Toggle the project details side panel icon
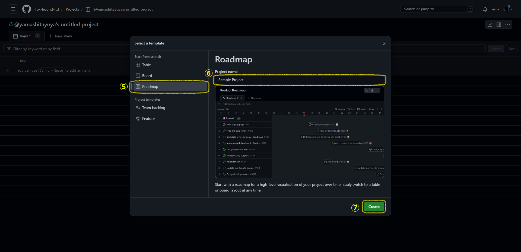This screenshot has height=252, width=521. tap(499, 25)
